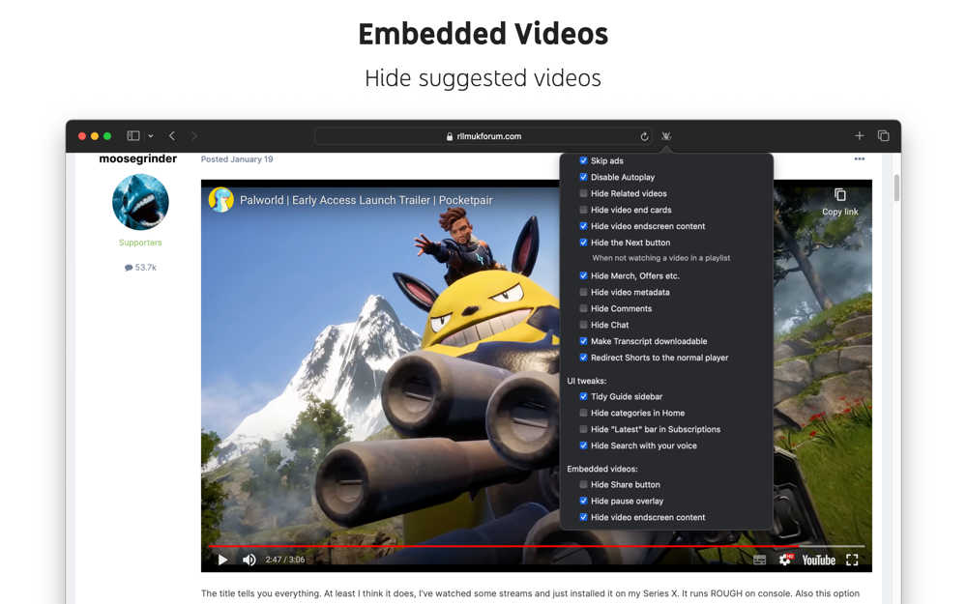Show tab overview icon
Screen dimensions: 967x604
pyautogui.click(x=883, y=135)
